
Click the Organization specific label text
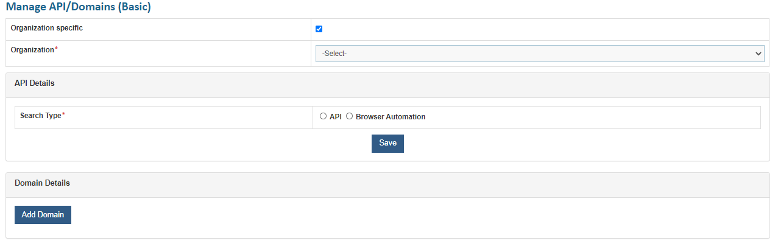pyautogui.click(x=46, y=28)
